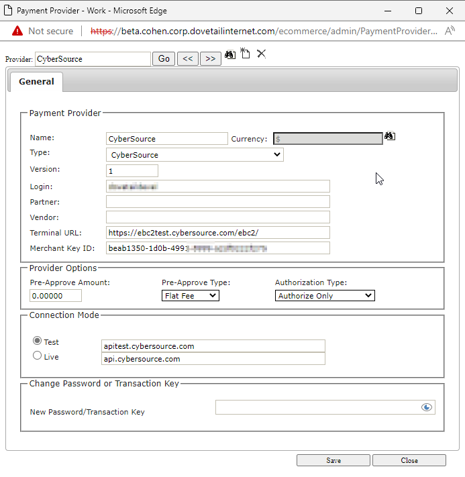The height and width of the screenshot is (477, 465).
Task: Click the Version input field
Action: (132, 170)
